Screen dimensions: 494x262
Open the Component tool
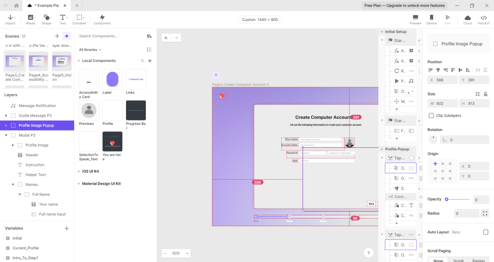[102, 18]
